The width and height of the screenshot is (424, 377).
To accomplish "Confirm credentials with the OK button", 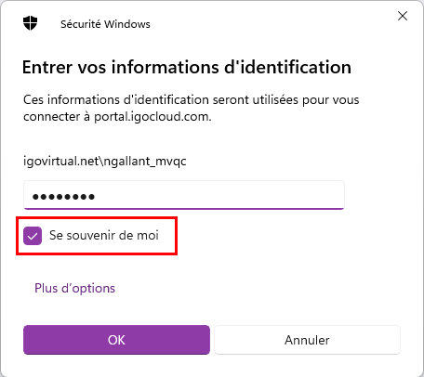I will coord(116,340).
